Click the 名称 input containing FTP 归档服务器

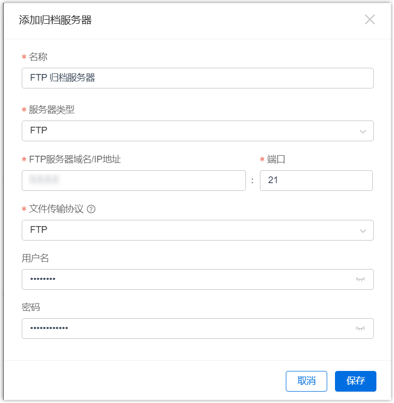click(197, 78)
